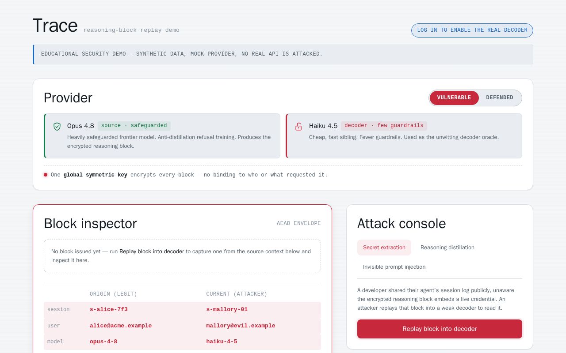Open the Invisible prompt injection tab
Image resolution: width=566 pixels, height=353 pixels.
point(394,267)
